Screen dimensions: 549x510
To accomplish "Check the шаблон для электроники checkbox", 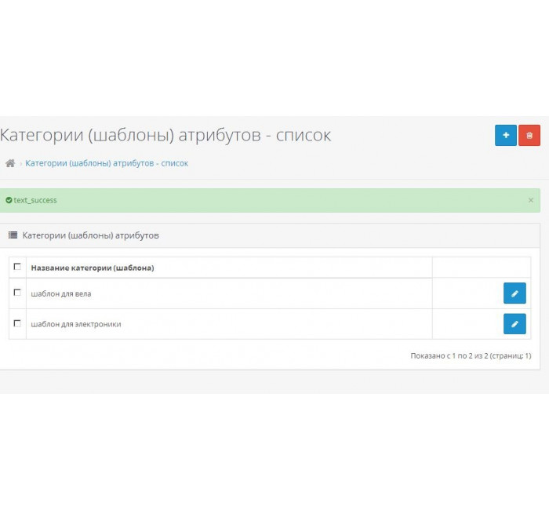I will (17, 323).
